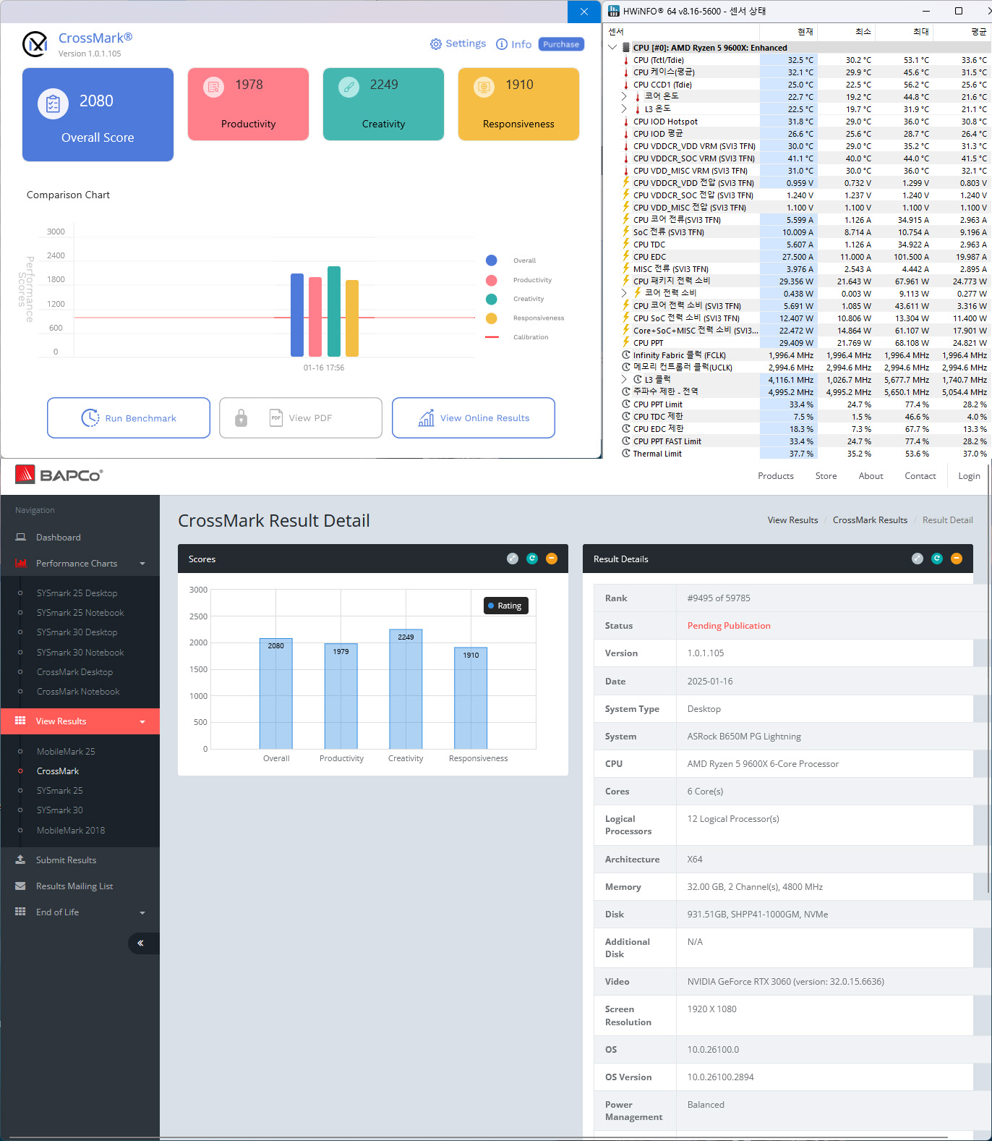This screenshot has height=1141, width=992.
Task: Click CrossMark Results breadcrumb
Action: (870, 520)
